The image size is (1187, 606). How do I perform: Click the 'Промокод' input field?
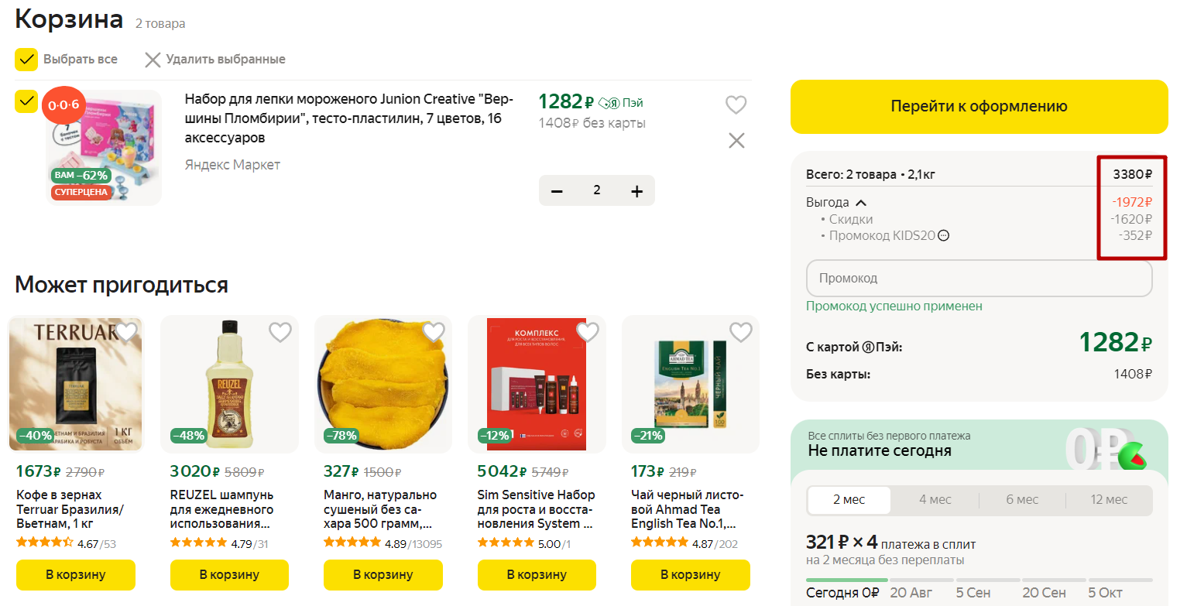pyautogui.click(x=979, y=278)
